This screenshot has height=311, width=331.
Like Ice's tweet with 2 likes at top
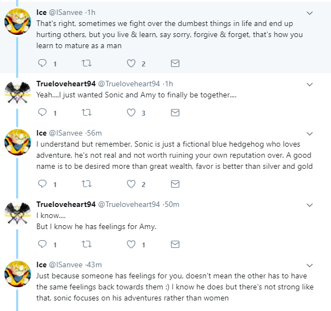[x=131, y=63]
